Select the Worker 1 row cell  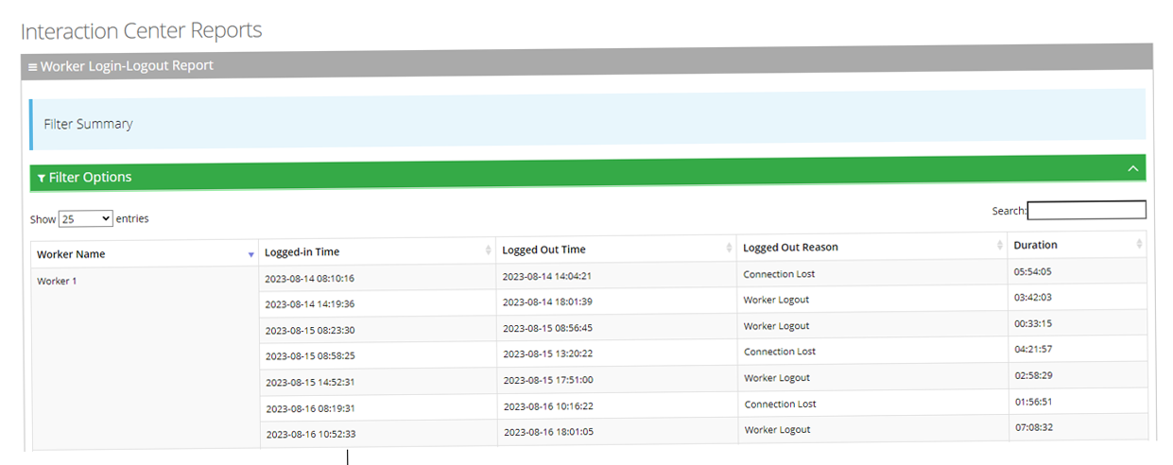(x=57, y=281)
